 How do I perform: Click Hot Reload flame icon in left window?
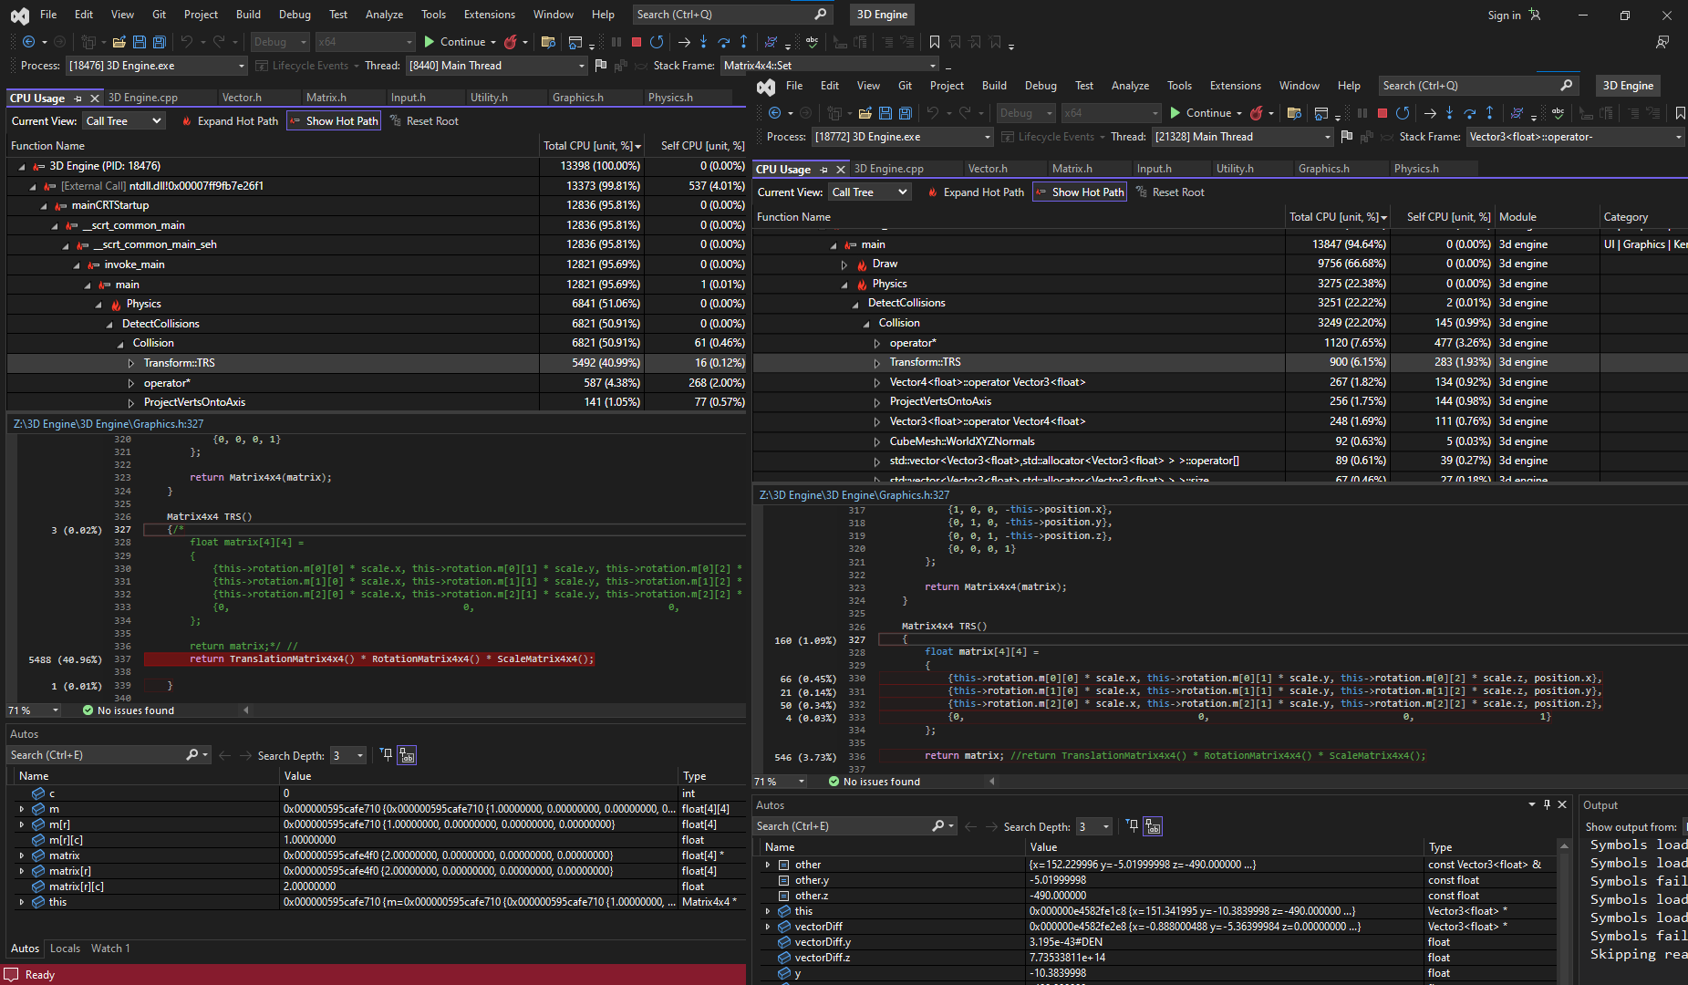tap(511, 42)
